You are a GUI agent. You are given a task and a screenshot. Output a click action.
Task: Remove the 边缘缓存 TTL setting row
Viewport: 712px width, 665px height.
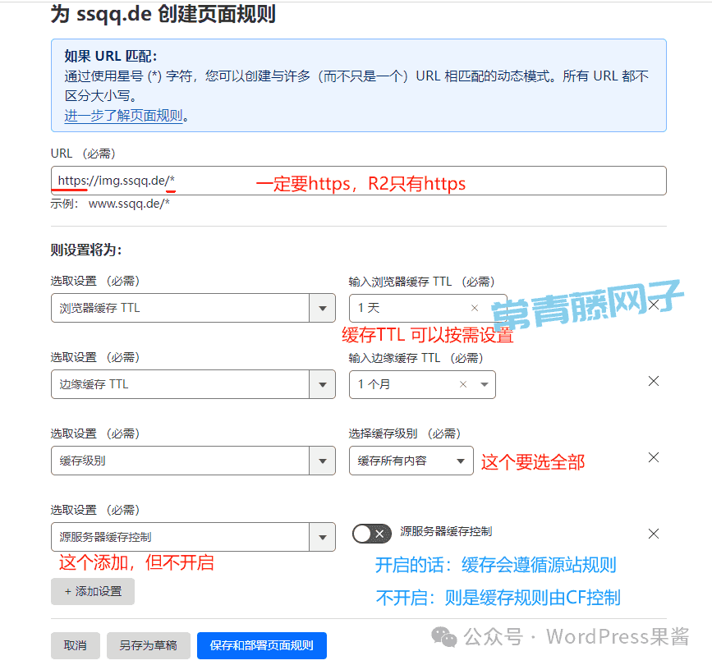[x=654, y=381]
